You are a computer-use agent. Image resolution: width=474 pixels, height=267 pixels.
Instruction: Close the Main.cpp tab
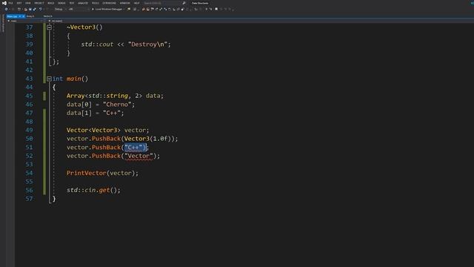point(23,16)
